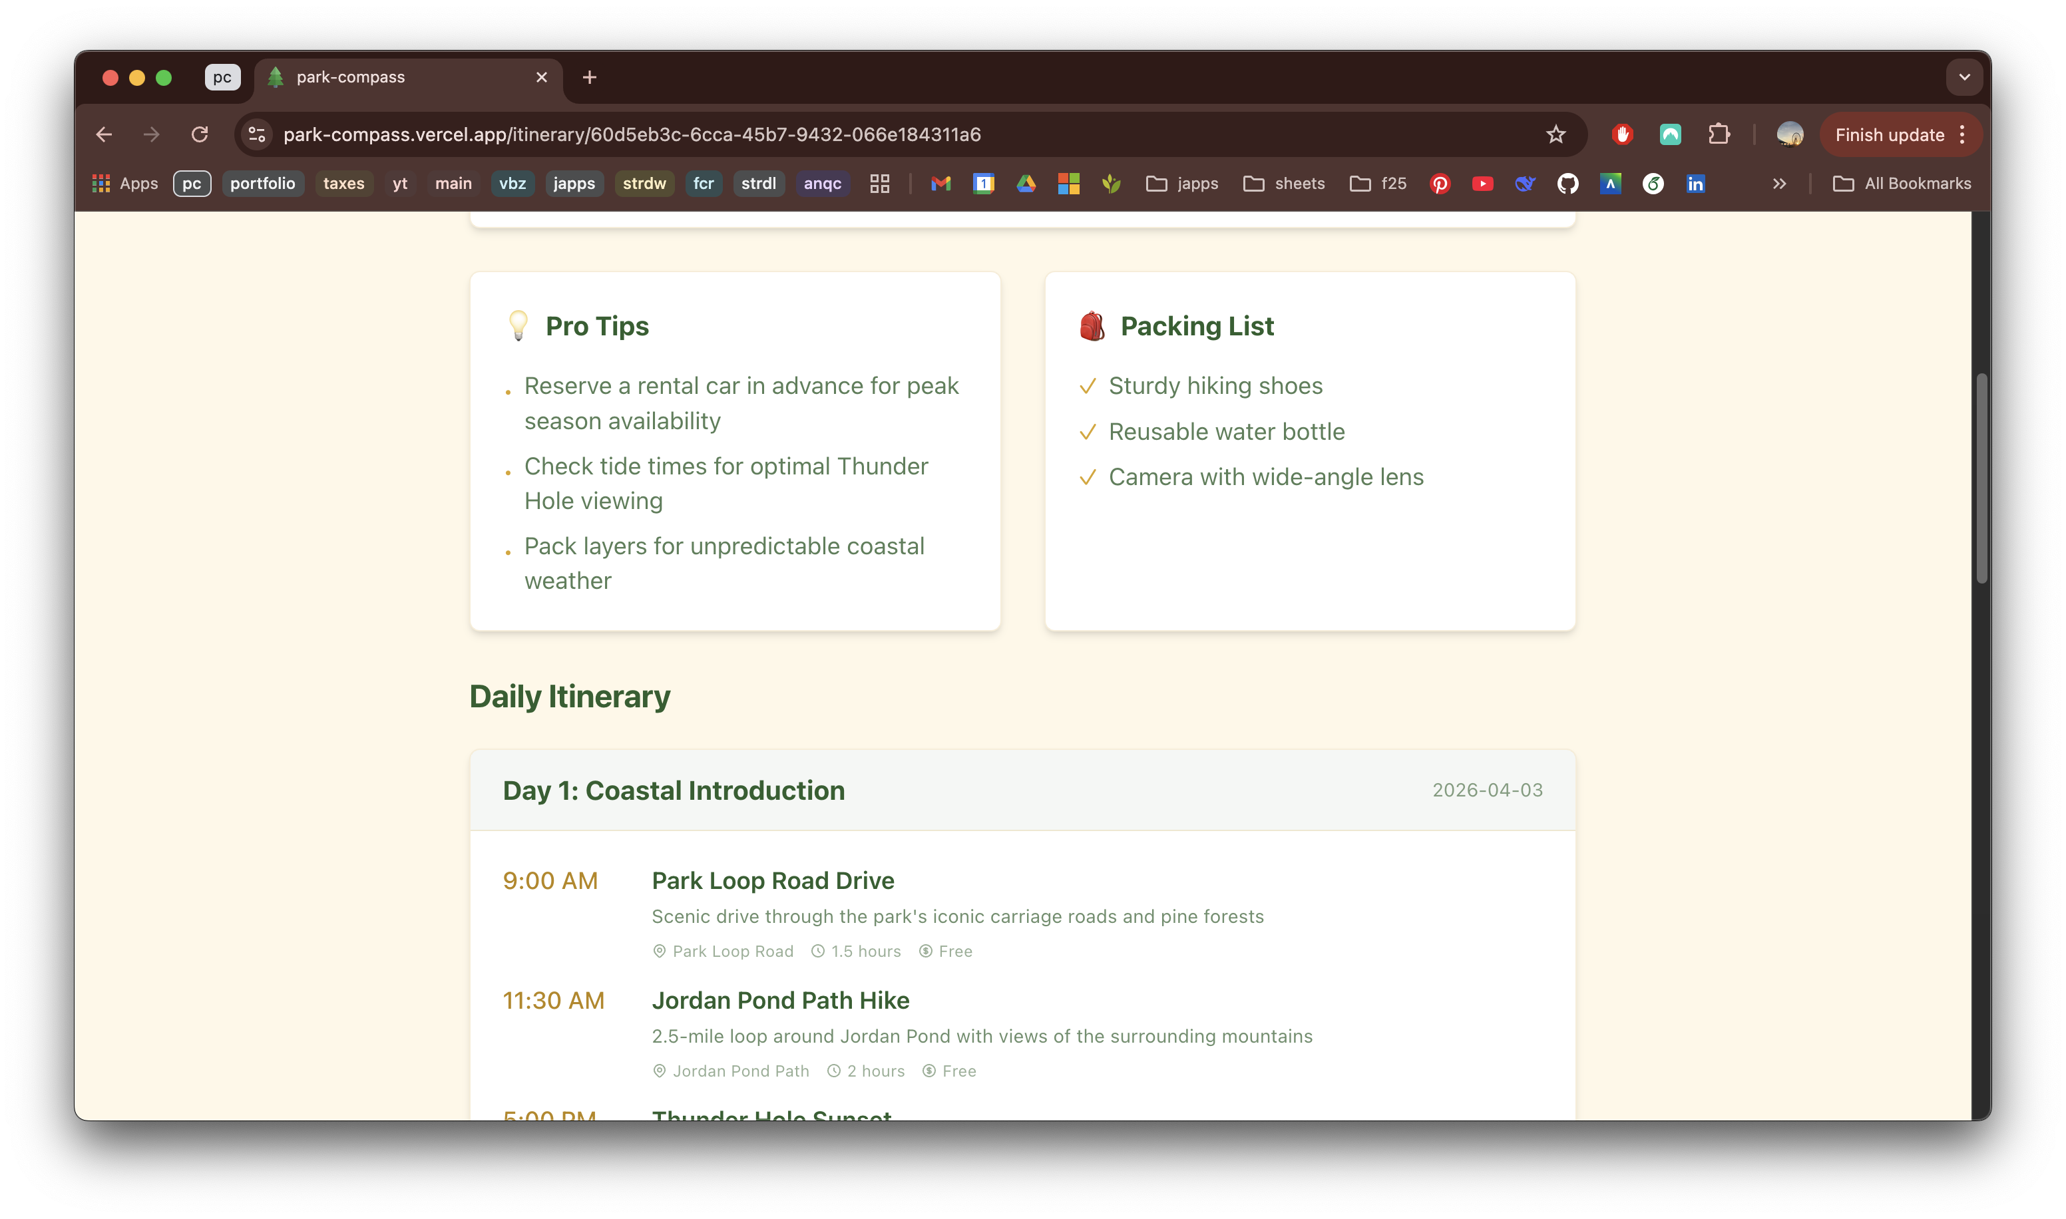Open the blue bird bookmark icon
The image size is (2066, 1219).
tap(1526, 184)
